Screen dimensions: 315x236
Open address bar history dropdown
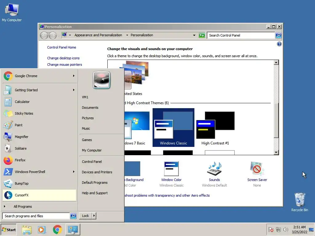click(x=194, y=35)
